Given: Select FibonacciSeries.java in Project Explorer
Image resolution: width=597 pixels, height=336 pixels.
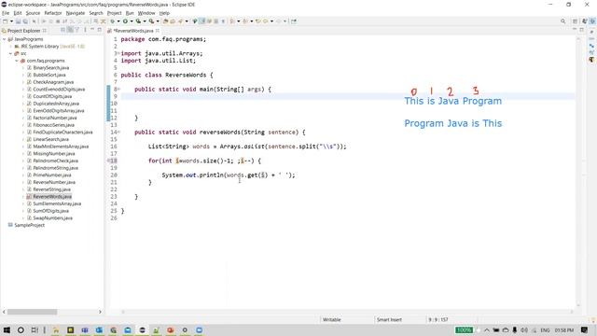Looking at the screenshot, I should pos(53,125).
